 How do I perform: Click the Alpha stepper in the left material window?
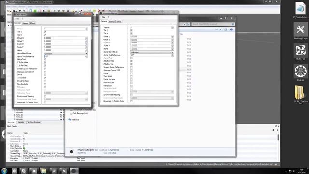point(86,50)
